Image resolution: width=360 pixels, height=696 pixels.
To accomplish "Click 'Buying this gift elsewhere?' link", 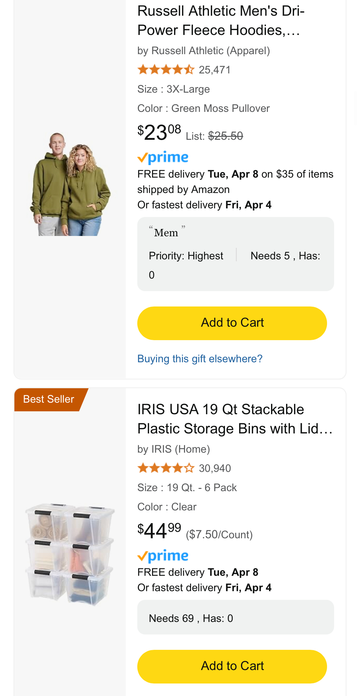I will coord(200,359).
